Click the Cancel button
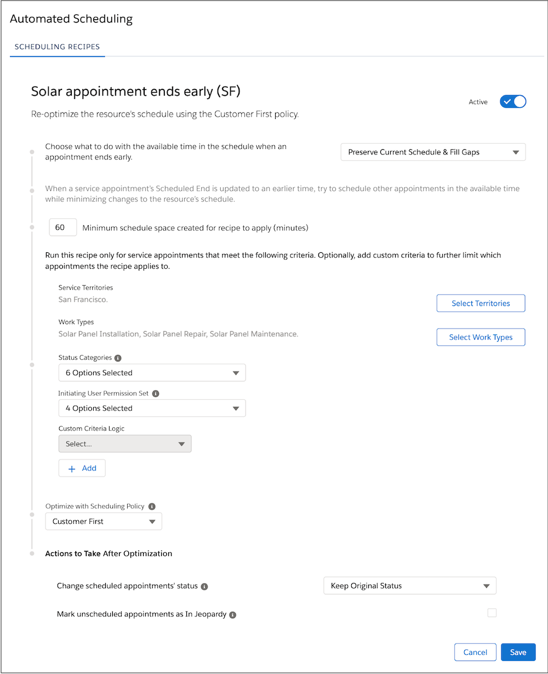Image resolution: width=548 pixels, height=674 pixels. coord(475,652)
